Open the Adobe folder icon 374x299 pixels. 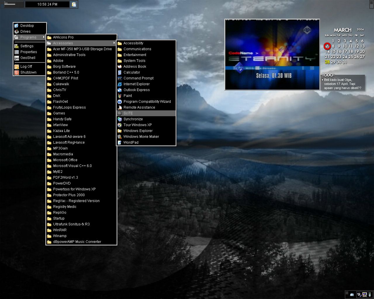(49, 61)
